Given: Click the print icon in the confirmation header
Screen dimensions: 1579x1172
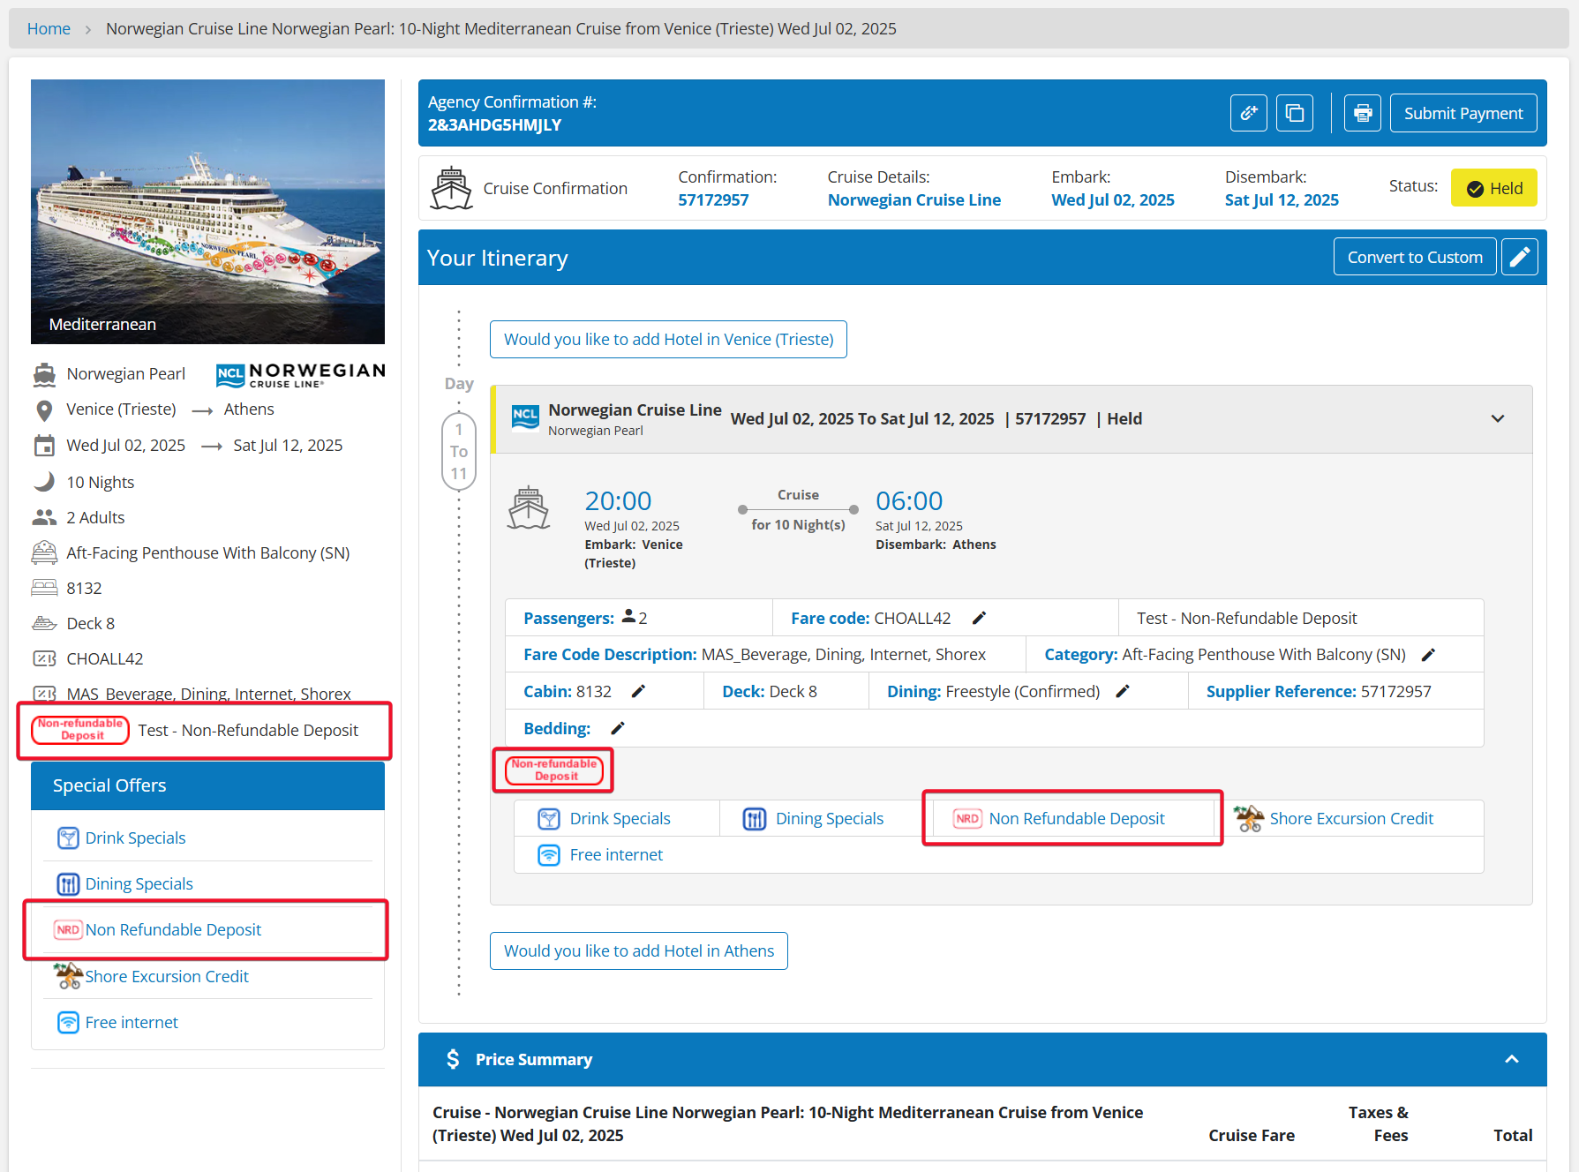Looking at the screenshot, I should pyautogui.click(x=1363, y=113).
